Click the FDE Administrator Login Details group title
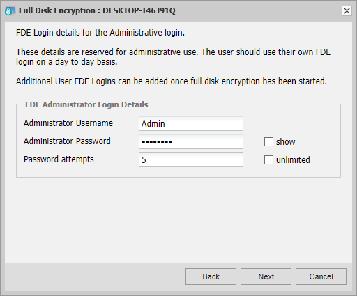This screenshot has height=296, width=357. (x=86, y=104)
